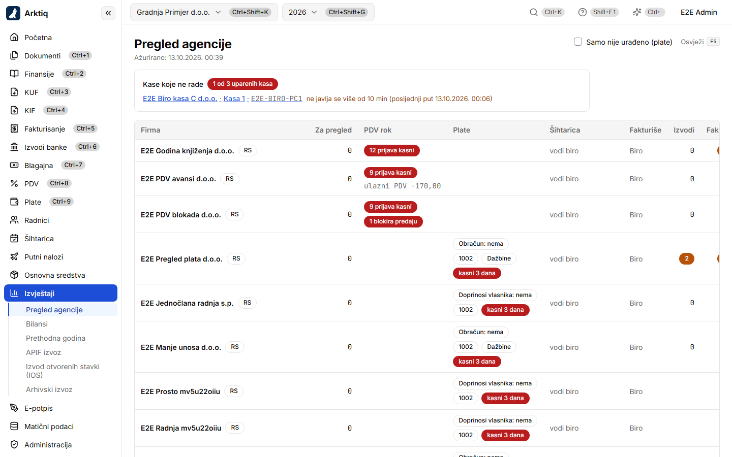732x457 pixels.
Task: Click the Osnovna sredstva box icon
Action: [x=14, y=275]
